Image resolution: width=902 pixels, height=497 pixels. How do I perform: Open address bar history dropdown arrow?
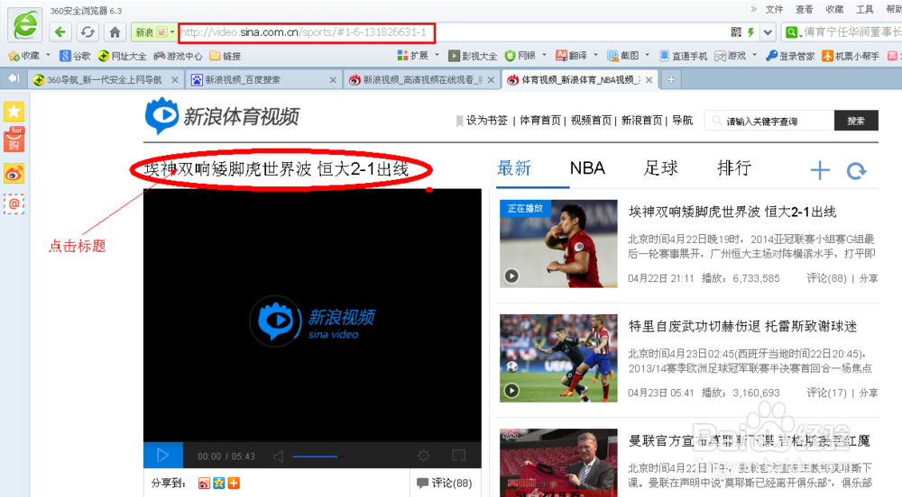coord(768,32)
